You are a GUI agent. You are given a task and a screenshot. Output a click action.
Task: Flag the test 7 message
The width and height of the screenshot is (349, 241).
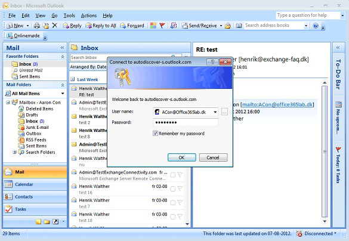[x=180, y=202]
